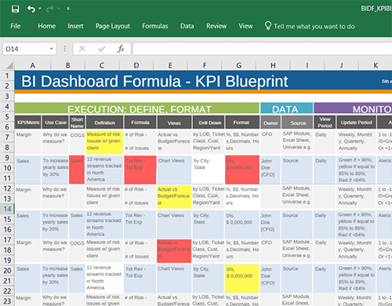Switch to the Page Layout tab
The height and width of the screenshot is (306, 392).
click(113, 26)
